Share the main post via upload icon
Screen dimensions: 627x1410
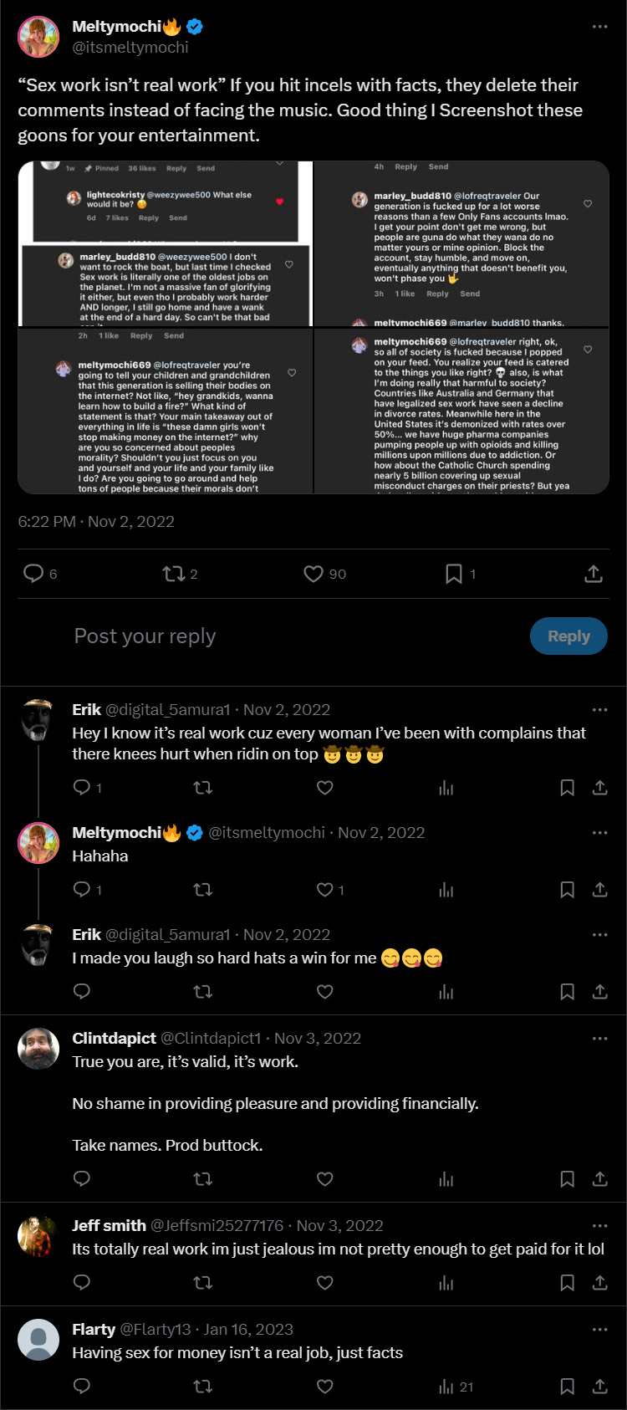(x=594, y=574)
